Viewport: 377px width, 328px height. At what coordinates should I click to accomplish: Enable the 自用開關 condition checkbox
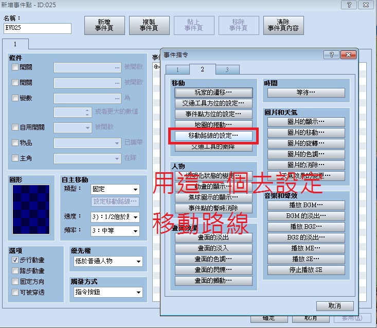pos(15,127)
